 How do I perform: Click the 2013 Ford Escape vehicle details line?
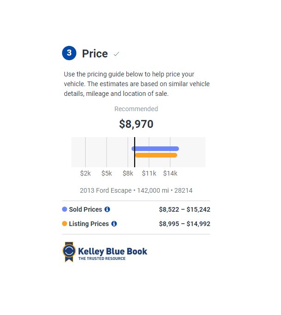(136, 190)
